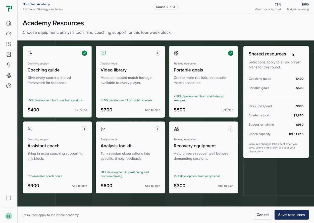314x223 pixels.
Task: Add Analysis toolkit with its plus toggle
Action: coord(158,129)
